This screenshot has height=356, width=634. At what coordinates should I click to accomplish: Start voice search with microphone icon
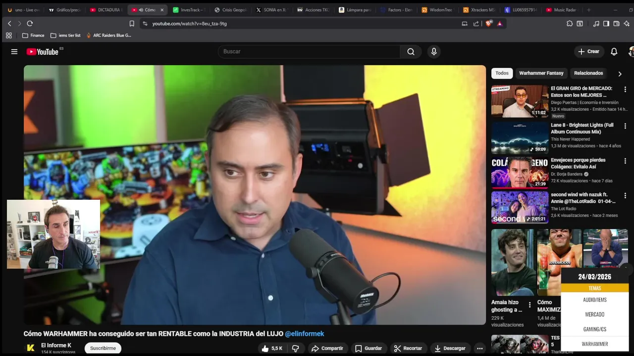click(434, 51)
